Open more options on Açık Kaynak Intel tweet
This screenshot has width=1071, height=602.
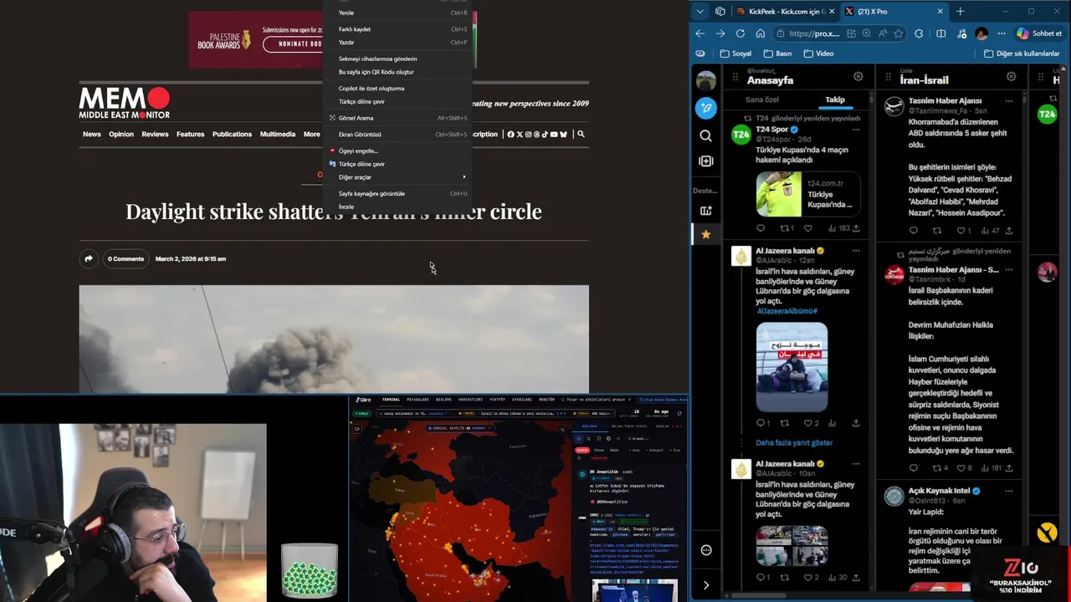tap(1009, 491)
